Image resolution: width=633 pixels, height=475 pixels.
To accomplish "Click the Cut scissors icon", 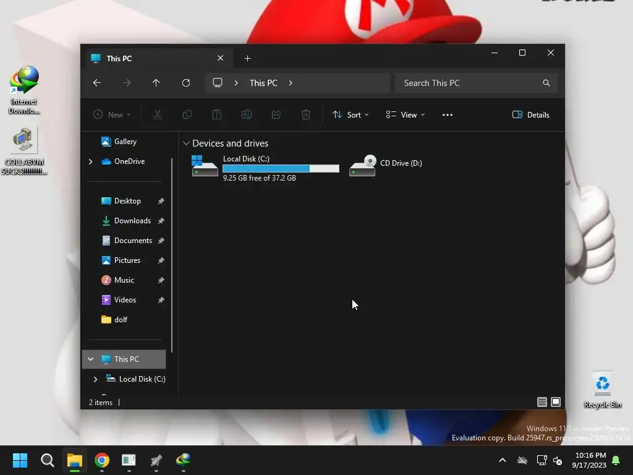I will (x=158, y=114).
